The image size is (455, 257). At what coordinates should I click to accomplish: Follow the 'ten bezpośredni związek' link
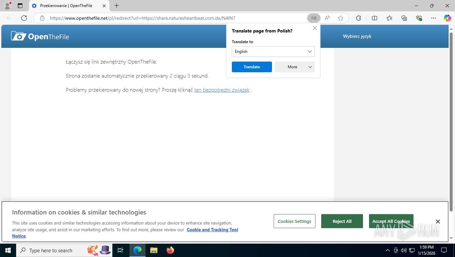pos(222,90)
